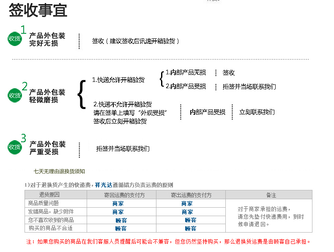334x252 pixels.
Task: Click the blue 祥光达 store name
Action: [104, 185]
